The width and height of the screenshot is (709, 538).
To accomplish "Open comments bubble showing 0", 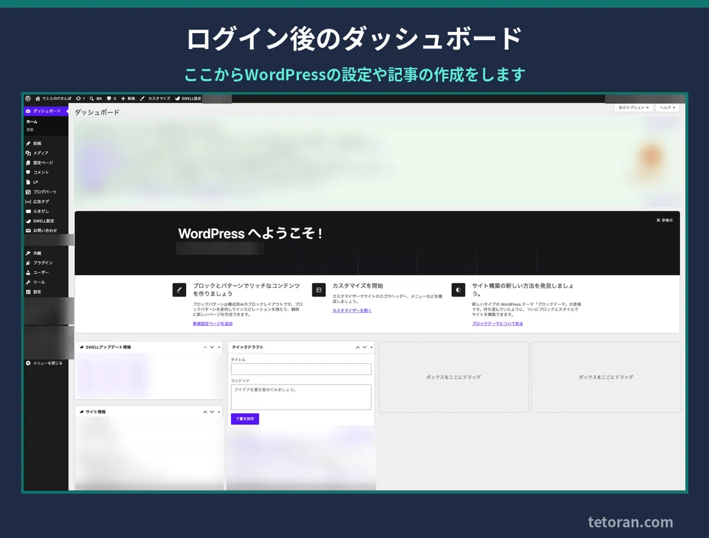I will click(x=111, y=98).
